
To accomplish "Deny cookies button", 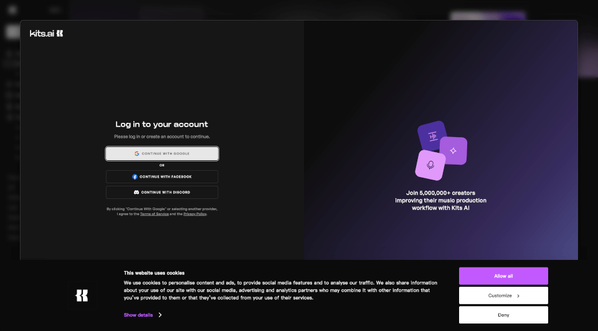I will point(503,315).
